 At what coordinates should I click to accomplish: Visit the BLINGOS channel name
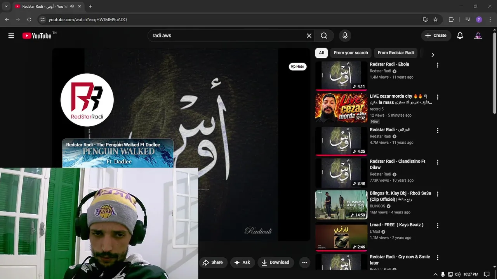pos(377,206)
